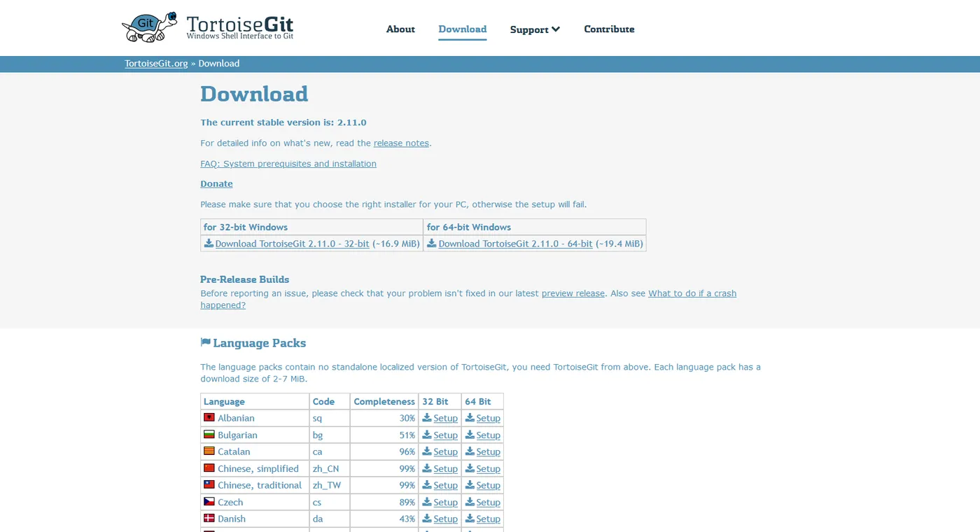The height and width of the screenshot is (532, 980).
Task: Click 64 Bit download icon in Bulgarian row
Action: pyautogui.click(x=470, y=435)
